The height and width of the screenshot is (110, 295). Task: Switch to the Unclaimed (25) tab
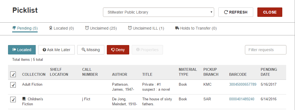point(101,28)
